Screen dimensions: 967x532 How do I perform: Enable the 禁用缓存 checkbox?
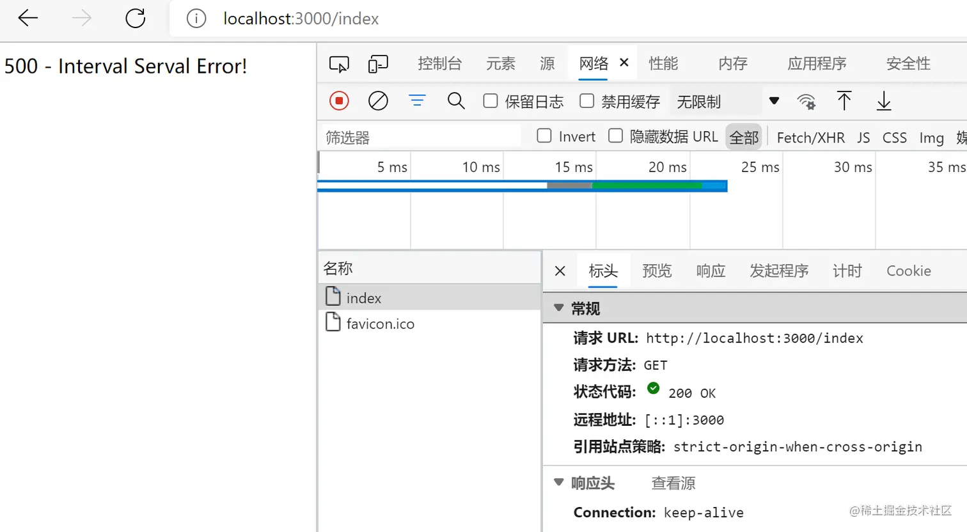pyautogui.click(x=586, y=101)
